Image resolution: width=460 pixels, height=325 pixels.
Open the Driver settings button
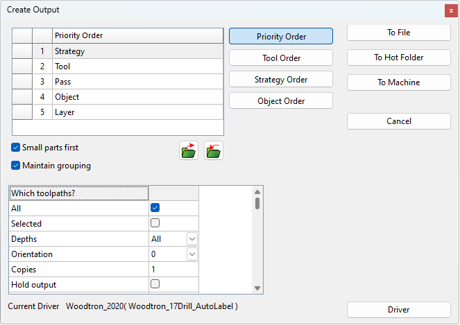pyautogui.click(x=398, y=310)
